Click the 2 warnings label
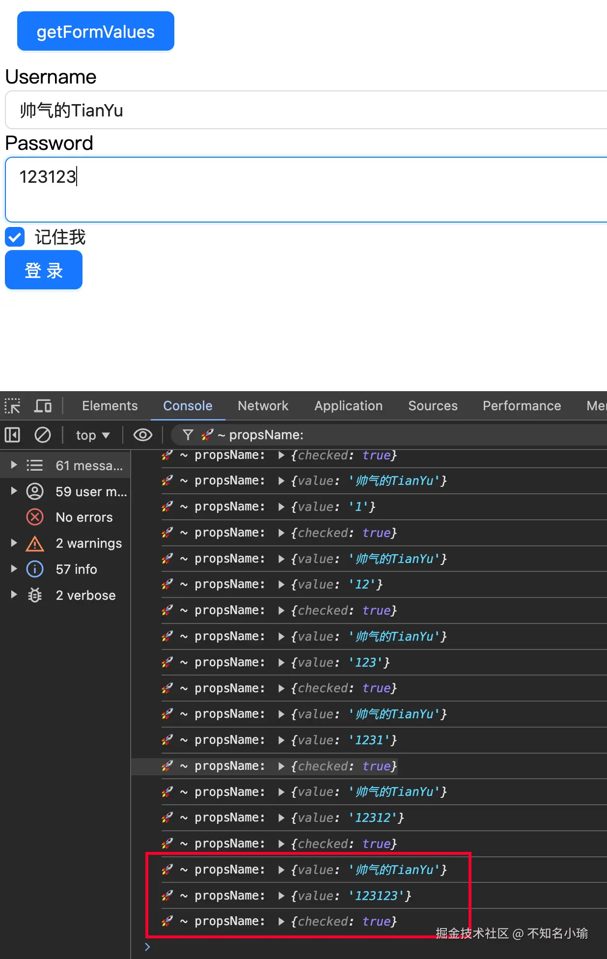Image resolution: width=607 pixels, height=959 pixels. tap(89, 543)
